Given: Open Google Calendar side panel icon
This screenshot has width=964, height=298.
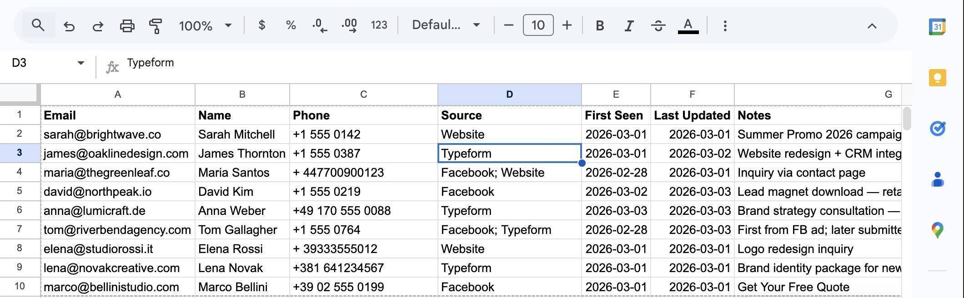Looking at the screenshot, I should coord(937,27).
